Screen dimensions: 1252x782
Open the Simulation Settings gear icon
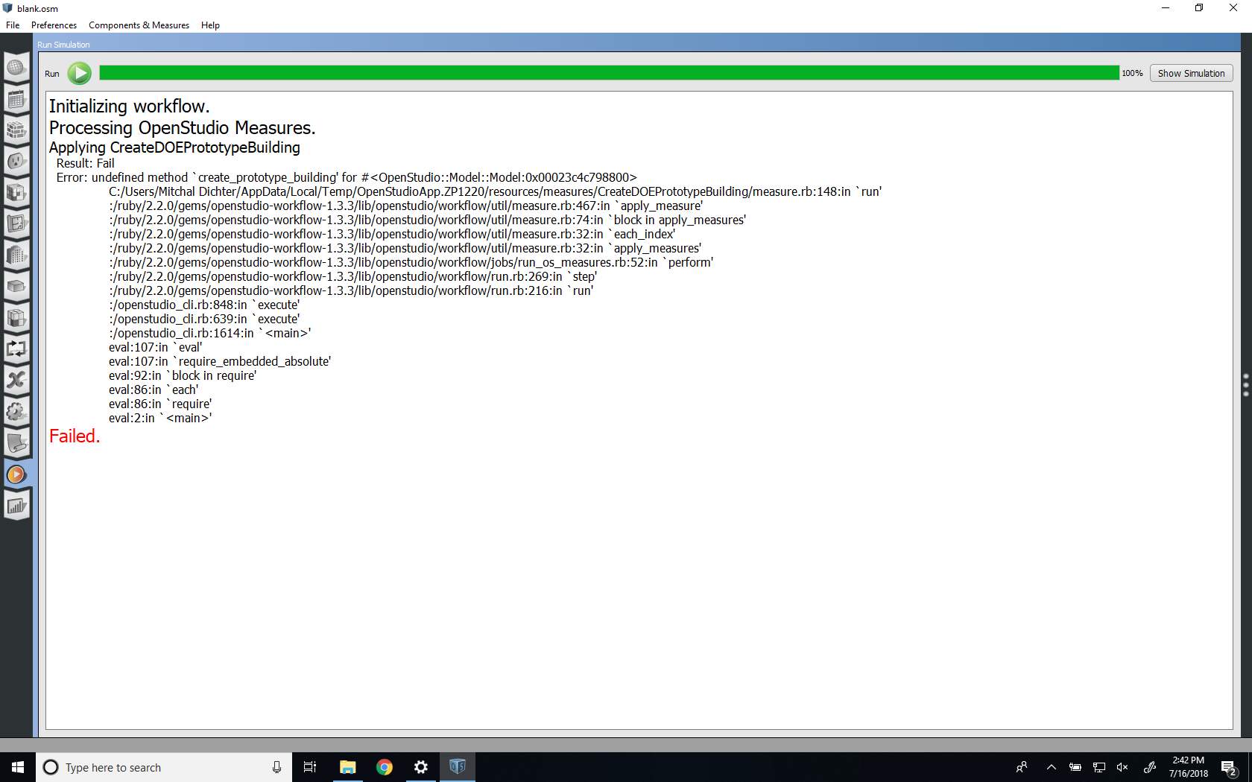coord(16,412)
